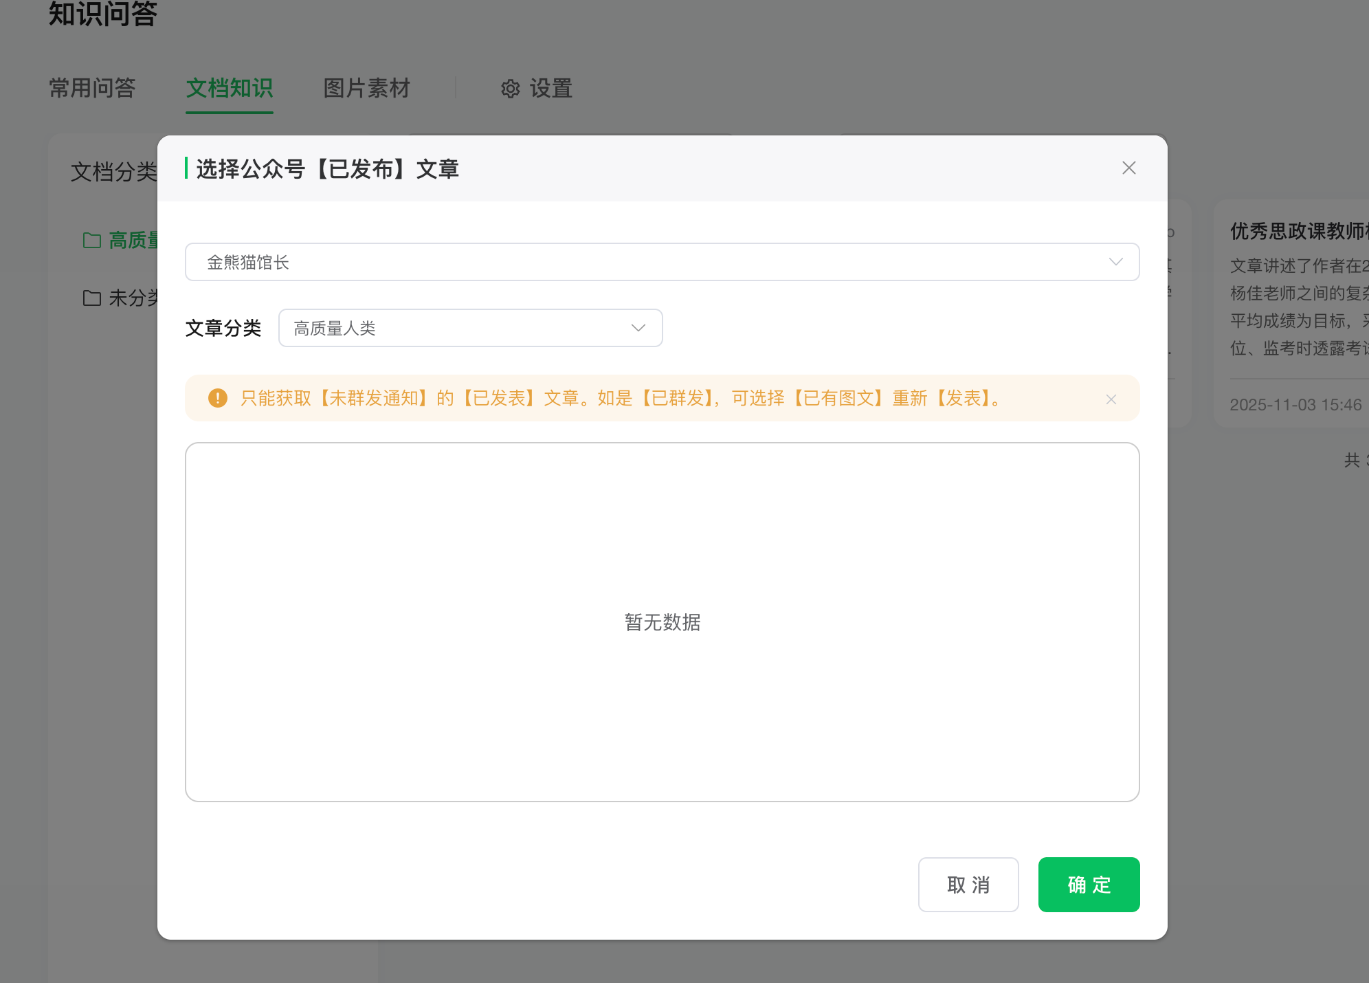Click the 高质量 folder icon
This screenshot has width=1369, height=983.
point(91,240)
